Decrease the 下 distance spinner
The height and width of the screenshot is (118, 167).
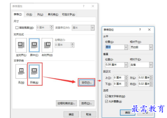[126, 85]
